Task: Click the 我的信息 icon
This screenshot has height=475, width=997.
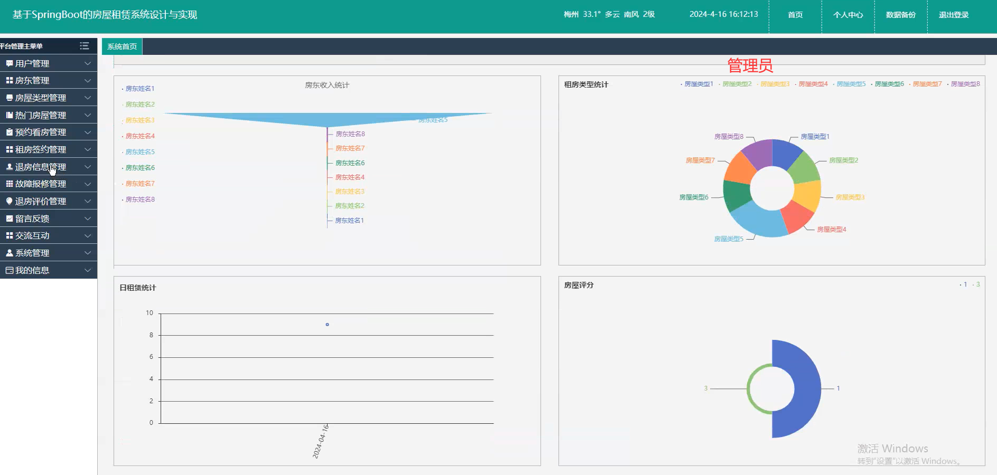Action: click(10, 270)
